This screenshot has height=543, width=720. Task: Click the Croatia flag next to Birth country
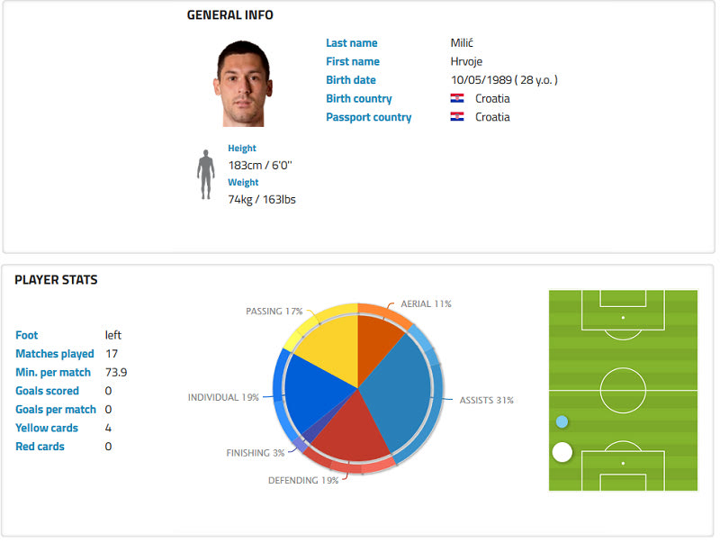[457, 98]
